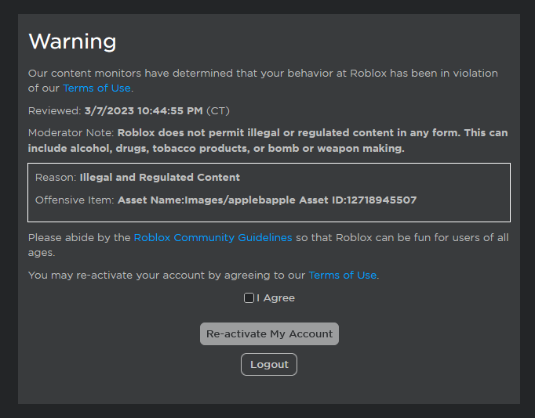535x418 pixels.
Task: Click the Asset Name:Images/applebapple text
Action: 206,200
